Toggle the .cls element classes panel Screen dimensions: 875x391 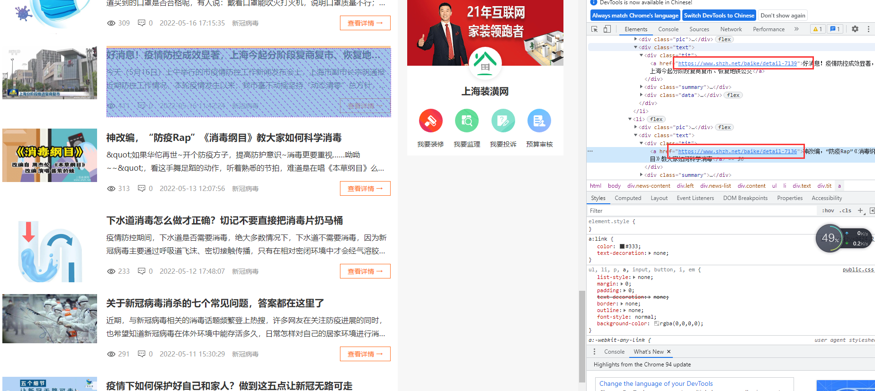pos(845,211)
